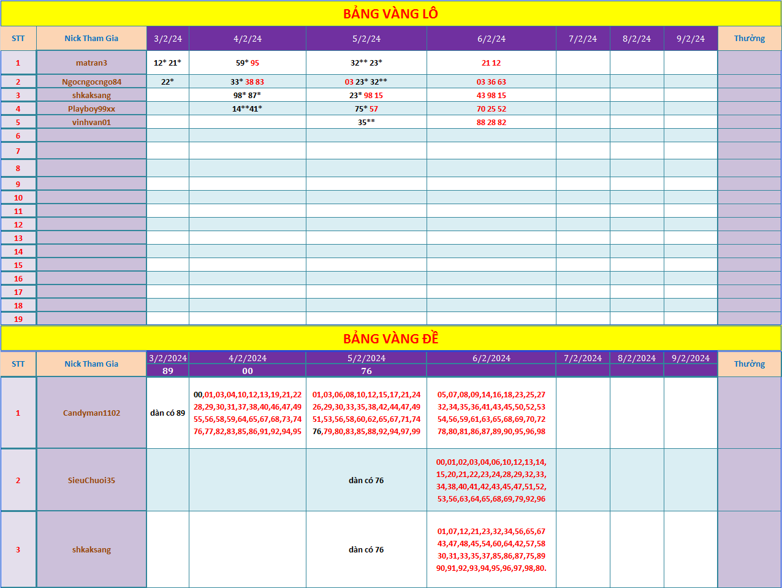Select the SieuChuoi35 nickname cell
Screen dimensions: 782x588
(91, 480)
